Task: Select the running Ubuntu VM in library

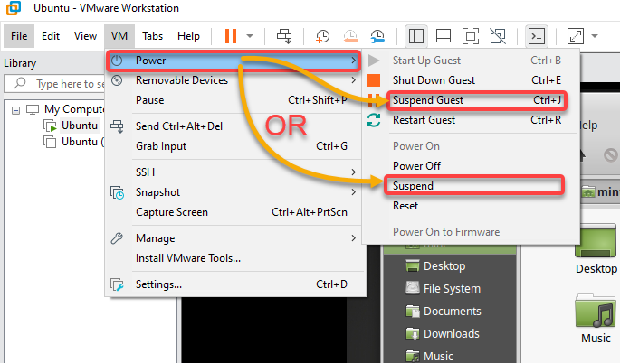Action: tap(79, 126)
